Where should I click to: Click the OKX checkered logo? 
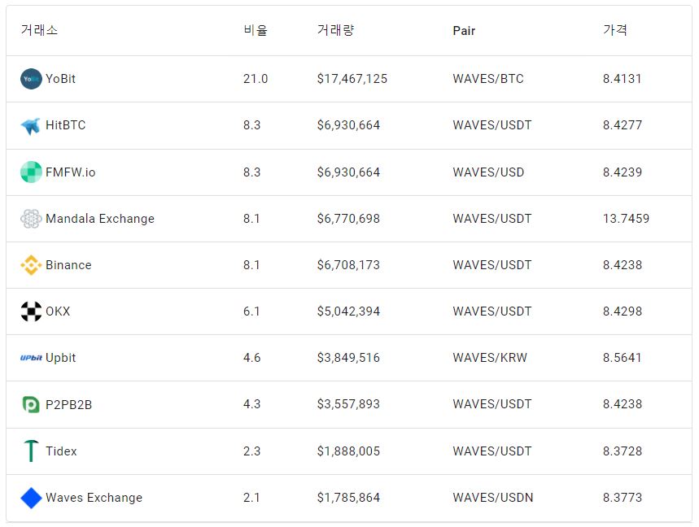click(31, 311)
